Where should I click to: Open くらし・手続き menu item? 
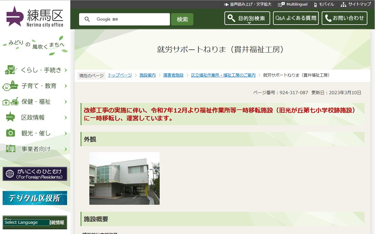click(x=35, y=70)
